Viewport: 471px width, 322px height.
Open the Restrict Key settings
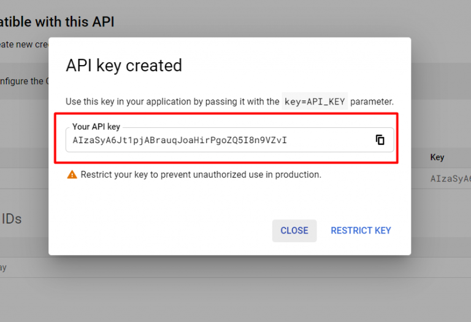pyautogui.click(x=361, y=230)
